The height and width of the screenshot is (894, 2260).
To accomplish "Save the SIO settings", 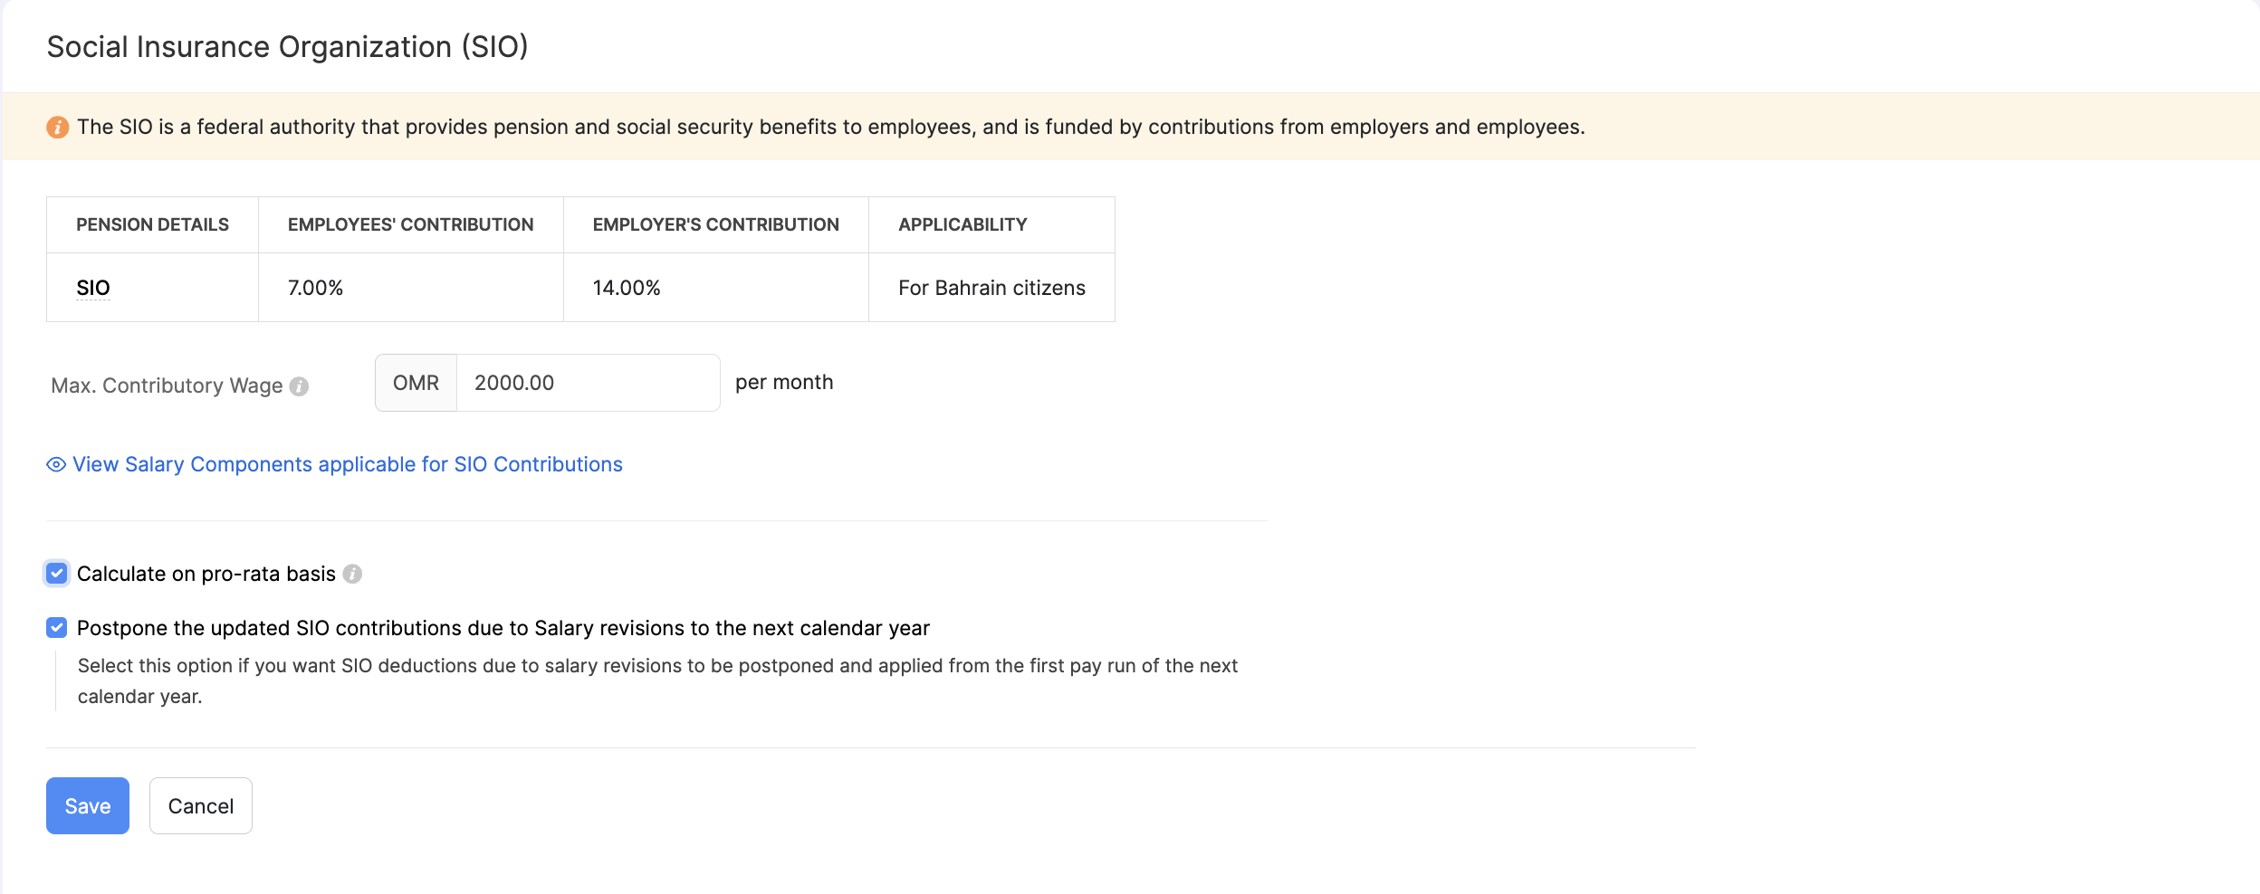I will (x=87, y=805).
